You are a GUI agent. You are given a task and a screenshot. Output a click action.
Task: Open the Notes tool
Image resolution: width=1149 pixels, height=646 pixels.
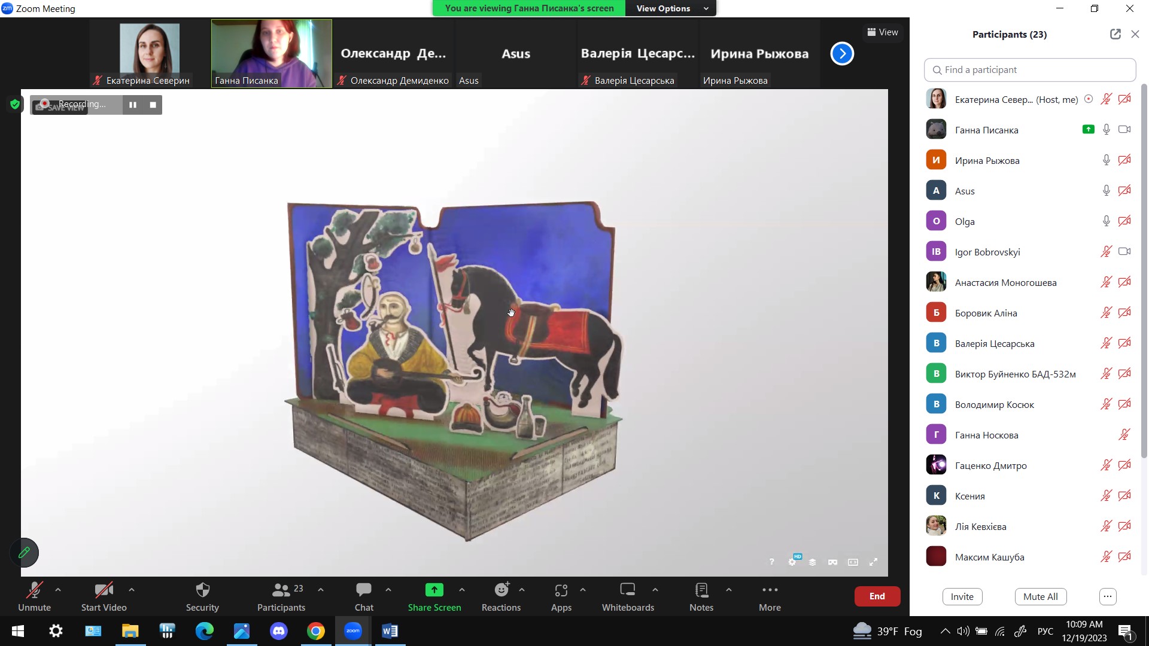[x=701, y=590]
